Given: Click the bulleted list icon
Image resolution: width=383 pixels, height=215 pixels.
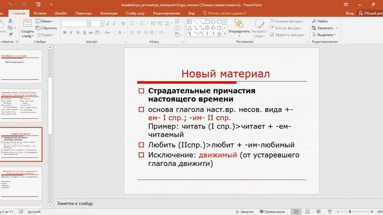Looking at the screenshot, I should [132, 23].
